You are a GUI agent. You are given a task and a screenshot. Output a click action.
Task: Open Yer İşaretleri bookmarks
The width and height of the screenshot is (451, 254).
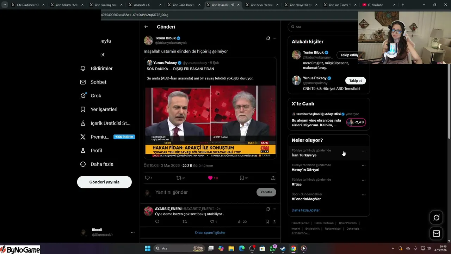tap(99, 109)
